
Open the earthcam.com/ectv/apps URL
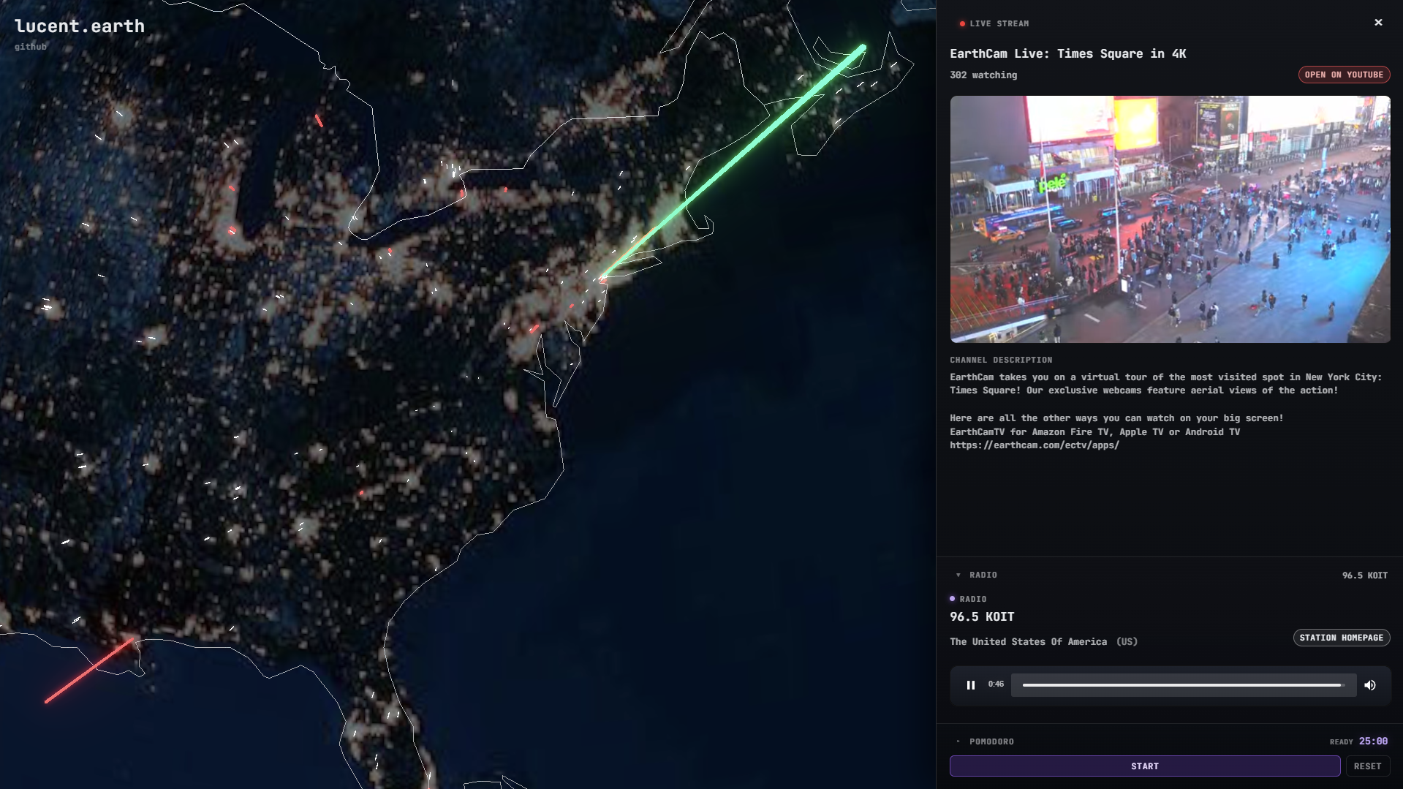point(1035,445)
